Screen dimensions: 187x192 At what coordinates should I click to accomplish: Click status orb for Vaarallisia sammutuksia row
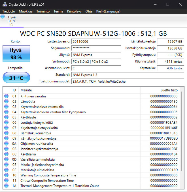6,159
